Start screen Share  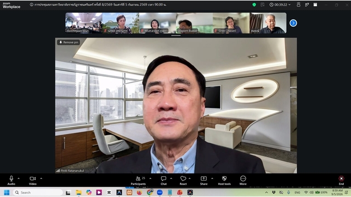point(203,181)
